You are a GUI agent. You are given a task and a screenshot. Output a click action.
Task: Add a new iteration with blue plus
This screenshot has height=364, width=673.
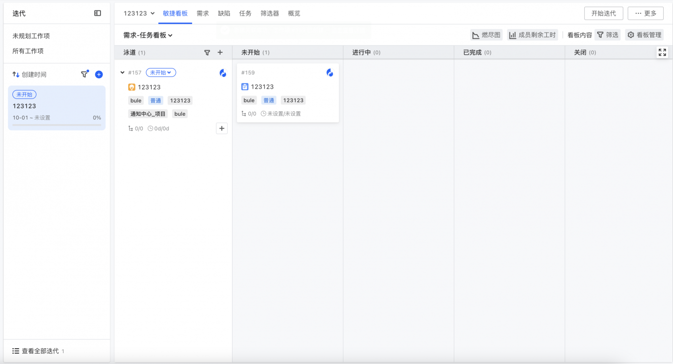tap(99, 74)
